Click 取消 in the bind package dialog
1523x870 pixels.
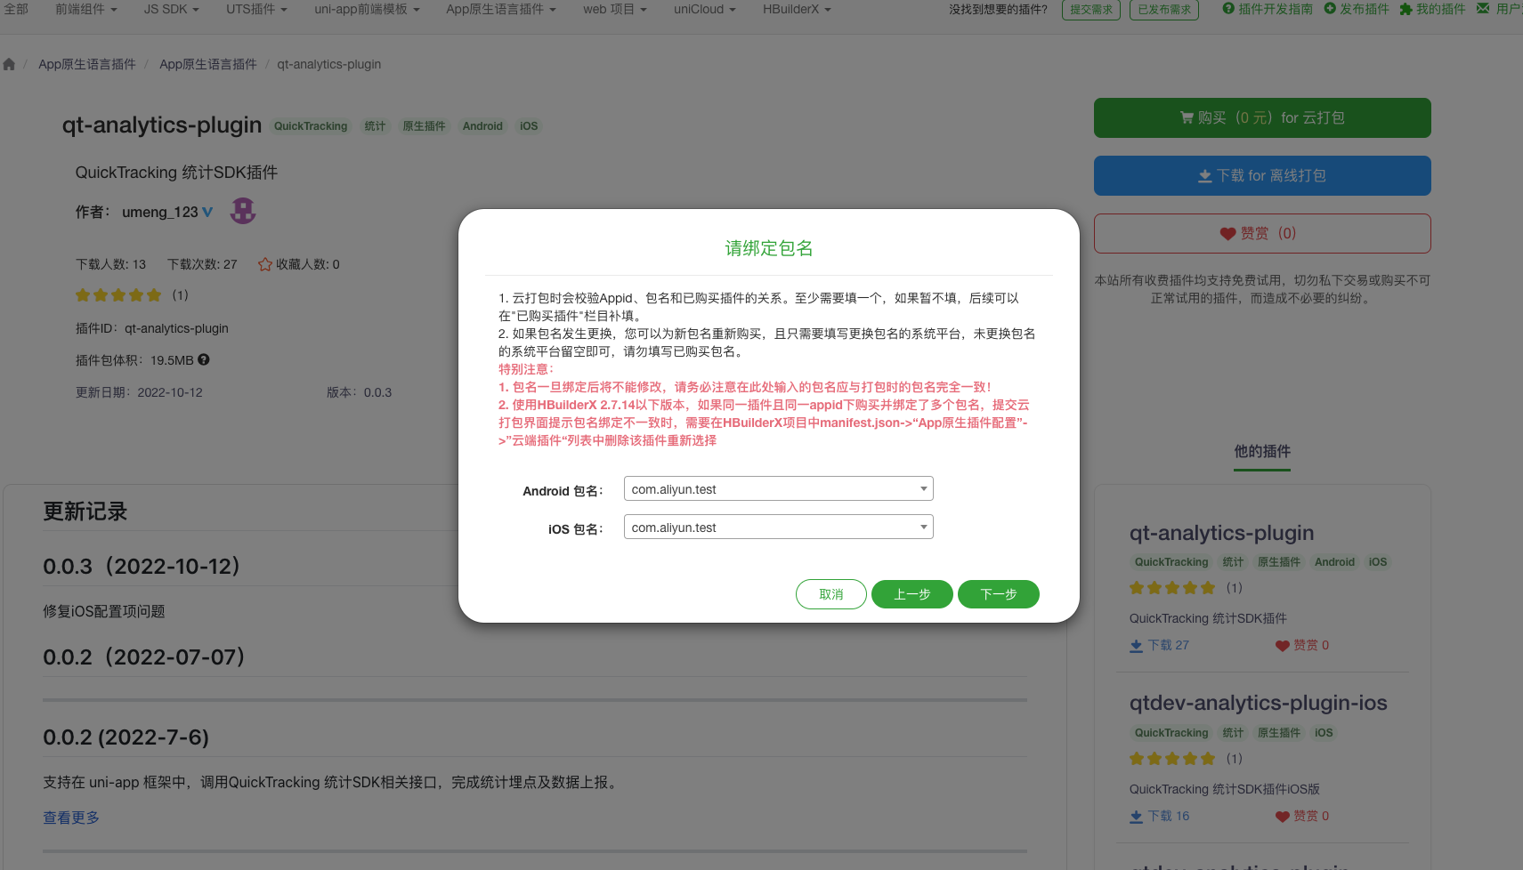point(831,594)
